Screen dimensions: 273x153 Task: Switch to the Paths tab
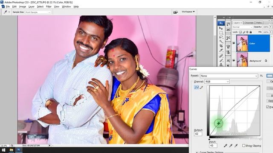tap(259, 23)
